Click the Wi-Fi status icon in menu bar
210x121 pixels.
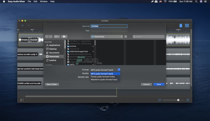coord(165,1)
